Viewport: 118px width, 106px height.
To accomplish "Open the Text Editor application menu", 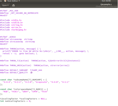I will (x=12, y=1).
